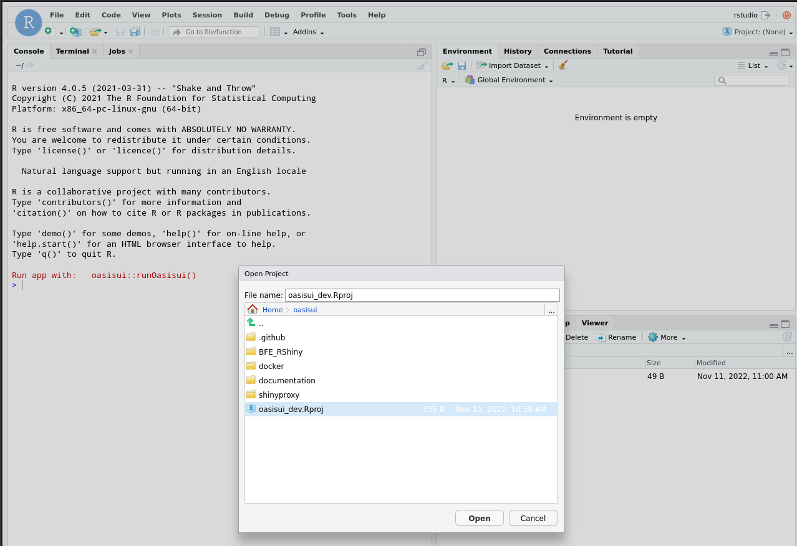Open the Build menu
The image size is (797, 546).
point(243,15)
